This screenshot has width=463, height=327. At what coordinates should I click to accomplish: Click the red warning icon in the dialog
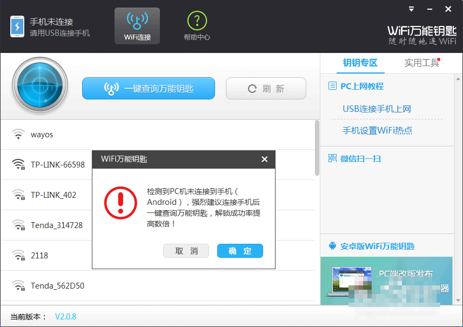coord(120,203)
